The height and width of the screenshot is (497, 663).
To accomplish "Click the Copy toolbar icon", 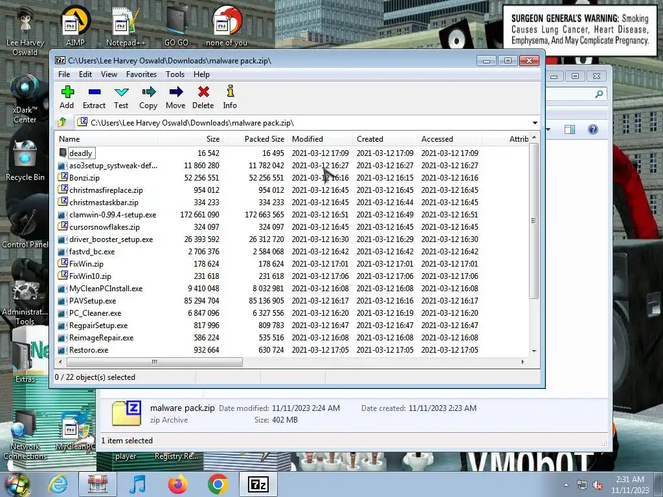I will [148, 97].
